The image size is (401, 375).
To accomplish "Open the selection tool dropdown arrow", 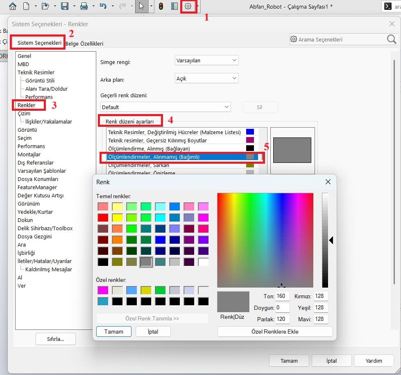I will (x=151, y=6).
